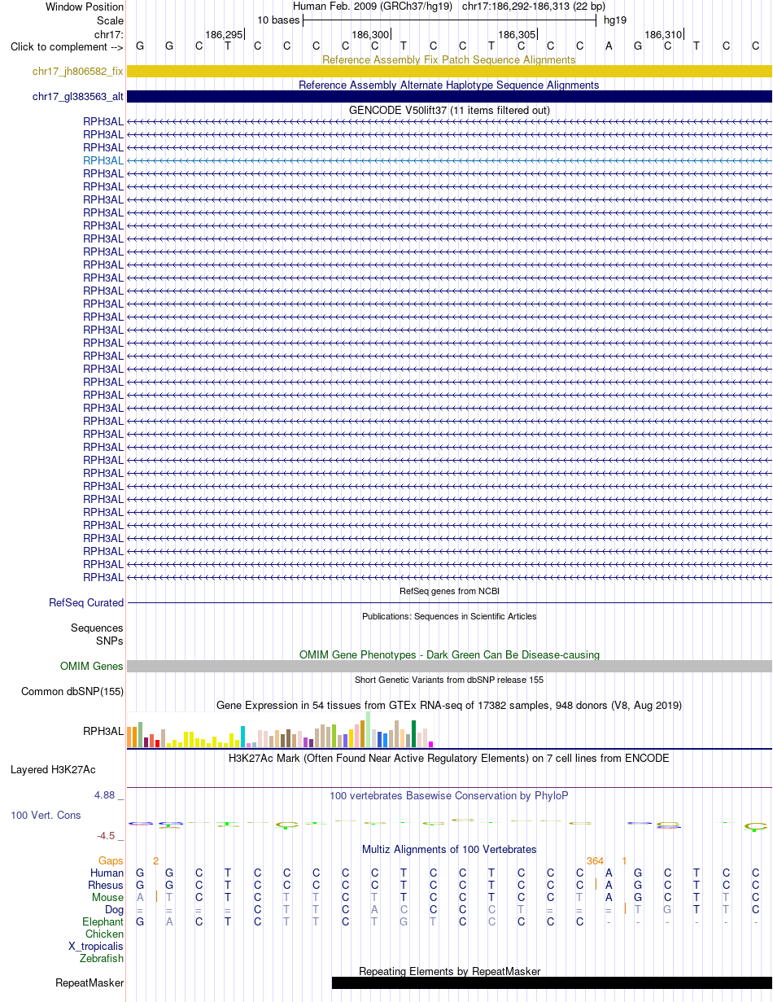Open 'Repeating Elements by RepeatMasker' title
The width and height of the screenshot is (773, 1002).
coord(449,971)
